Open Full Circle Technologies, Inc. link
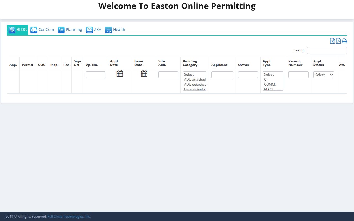The image size is (354, 221). (x=69, y=217)
